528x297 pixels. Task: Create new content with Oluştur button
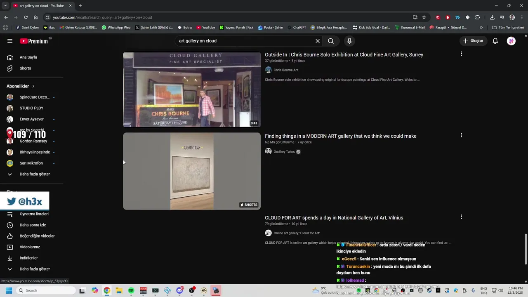click(473, 41)
